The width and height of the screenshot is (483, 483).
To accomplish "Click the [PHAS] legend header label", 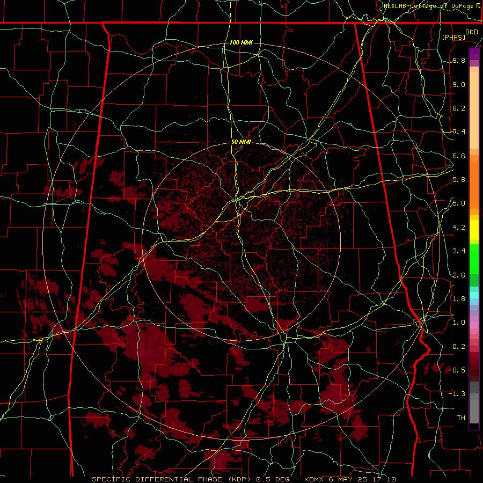I will coord(453,37).
